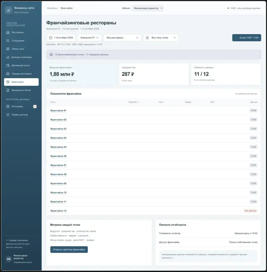This screenshot has height=272, width=267.
Task: Click the Источники database icon
Action: [x=8, y=107]
